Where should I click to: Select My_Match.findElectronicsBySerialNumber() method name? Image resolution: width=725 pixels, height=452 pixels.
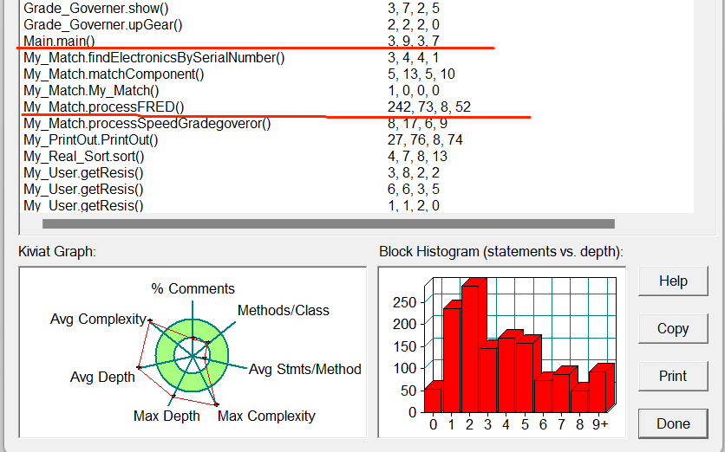154,57
